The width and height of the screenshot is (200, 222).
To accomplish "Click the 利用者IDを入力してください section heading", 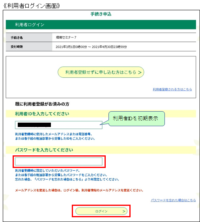I will (42, 114).
